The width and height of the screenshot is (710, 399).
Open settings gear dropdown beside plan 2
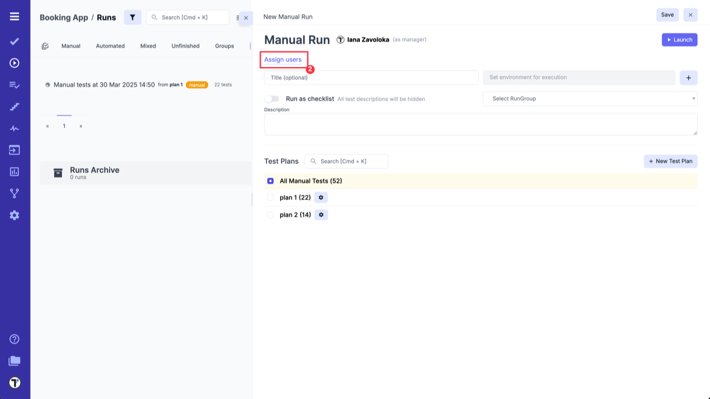point(321,214)
